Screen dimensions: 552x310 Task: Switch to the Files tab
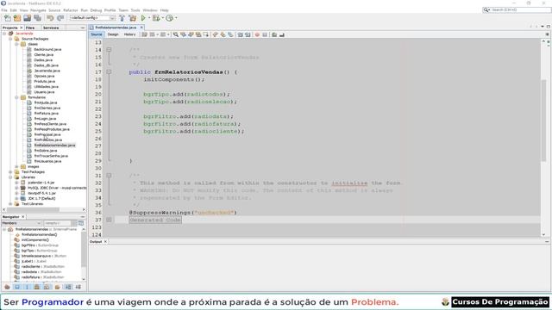pyautogui.click(x=30, y=28)
